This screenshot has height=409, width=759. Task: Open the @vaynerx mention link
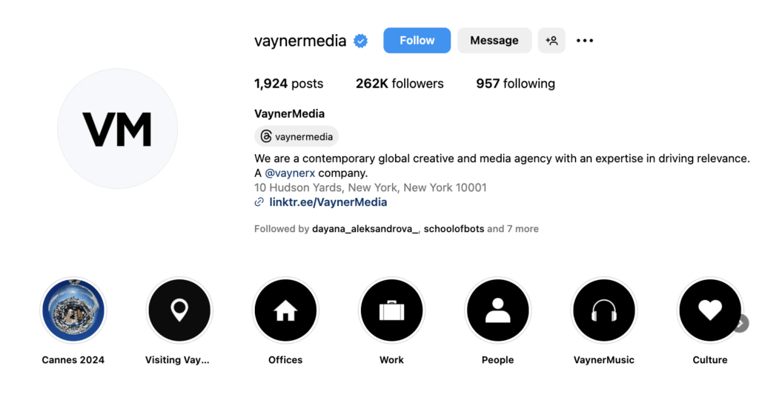[290, 173]
